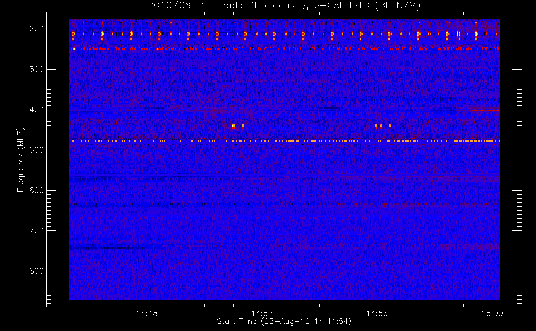Click the 14:56 time tick label
Viewport: 536px width, 331px height.
(377, 313)
